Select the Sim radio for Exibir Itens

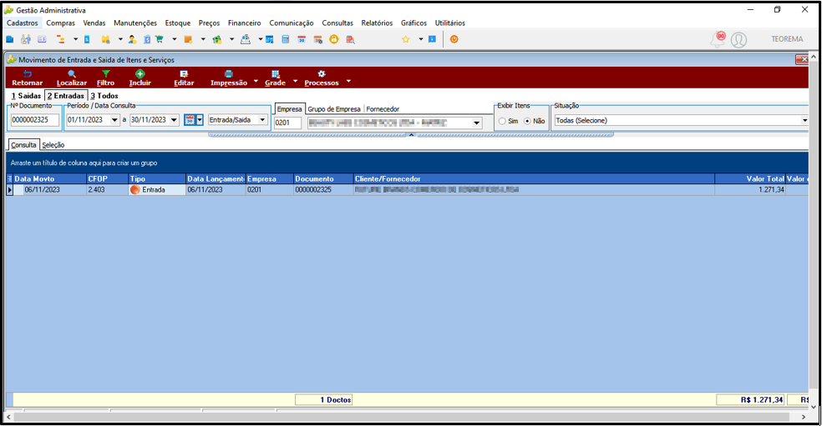coord(502,121)
